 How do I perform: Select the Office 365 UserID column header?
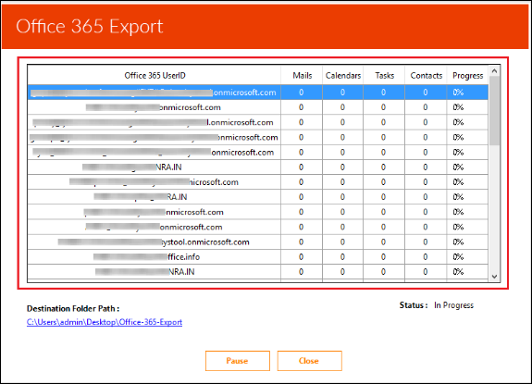pos(155,75)
